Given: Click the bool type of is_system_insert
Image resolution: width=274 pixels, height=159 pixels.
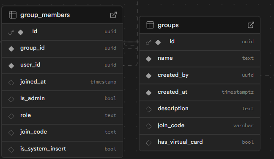Looking at the screenshot, I should 110,149.
